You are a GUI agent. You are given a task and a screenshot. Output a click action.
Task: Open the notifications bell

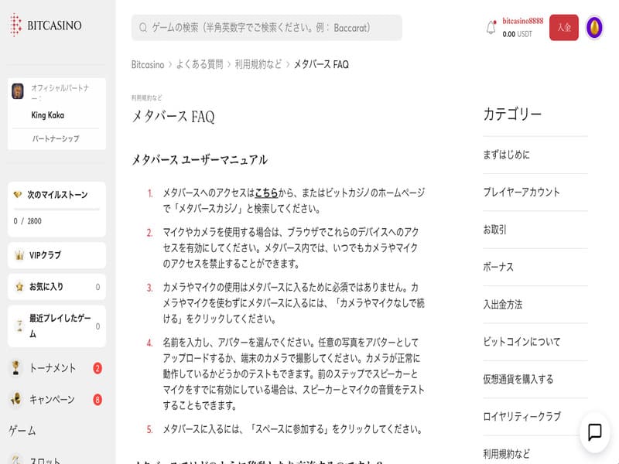tap(491, 28)
